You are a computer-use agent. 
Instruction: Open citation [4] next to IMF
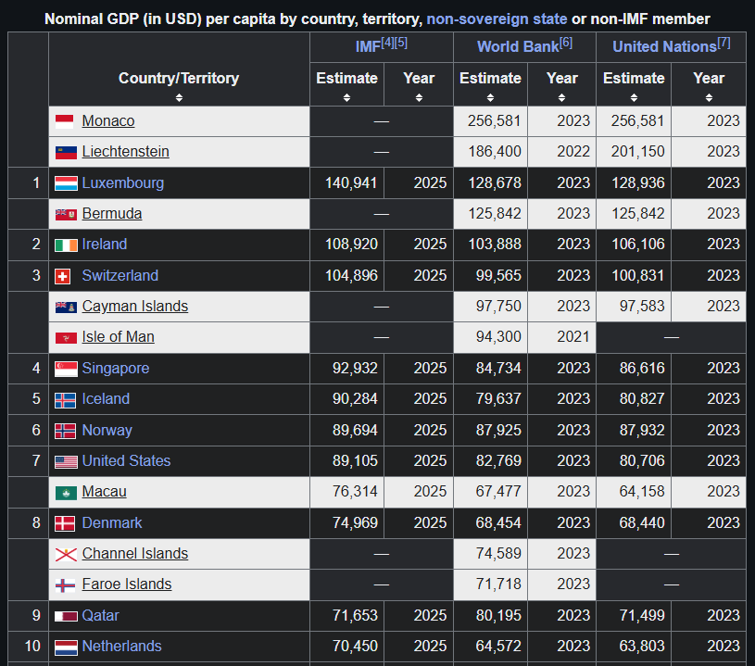tap(387, 43)
